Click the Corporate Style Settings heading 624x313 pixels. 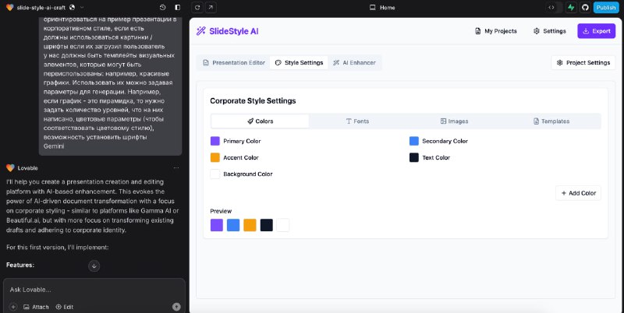pyautogui.click(x=253, y=101)
